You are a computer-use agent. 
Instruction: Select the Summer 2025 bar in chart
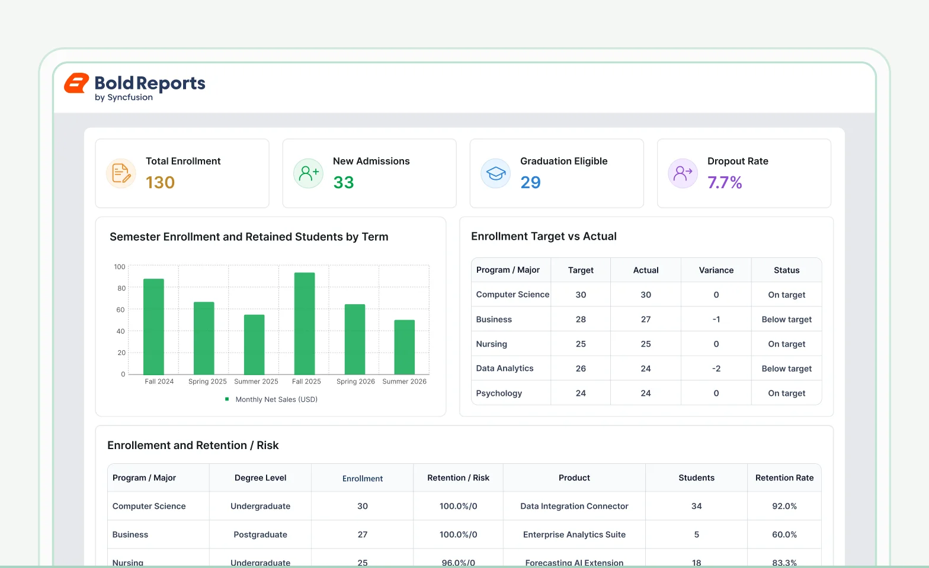(x=254, y=344)
